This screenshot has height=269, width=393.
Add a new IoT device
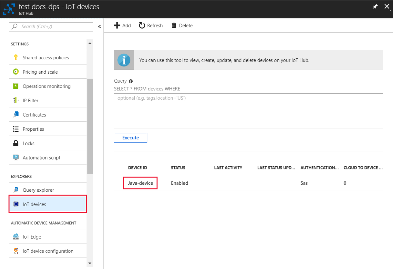point(122,25)
